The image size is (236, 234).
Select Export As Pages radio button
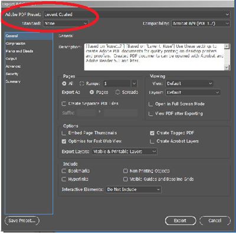click(91, 92)
